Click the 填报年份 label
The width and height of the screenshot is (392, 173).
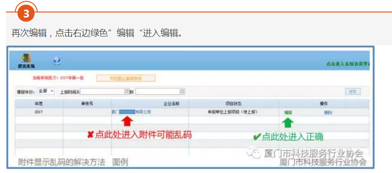tap(26, 91)
